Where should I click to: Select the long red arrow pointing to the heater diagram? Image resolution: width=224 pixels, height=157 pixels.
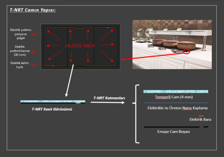tap(153, 56)
